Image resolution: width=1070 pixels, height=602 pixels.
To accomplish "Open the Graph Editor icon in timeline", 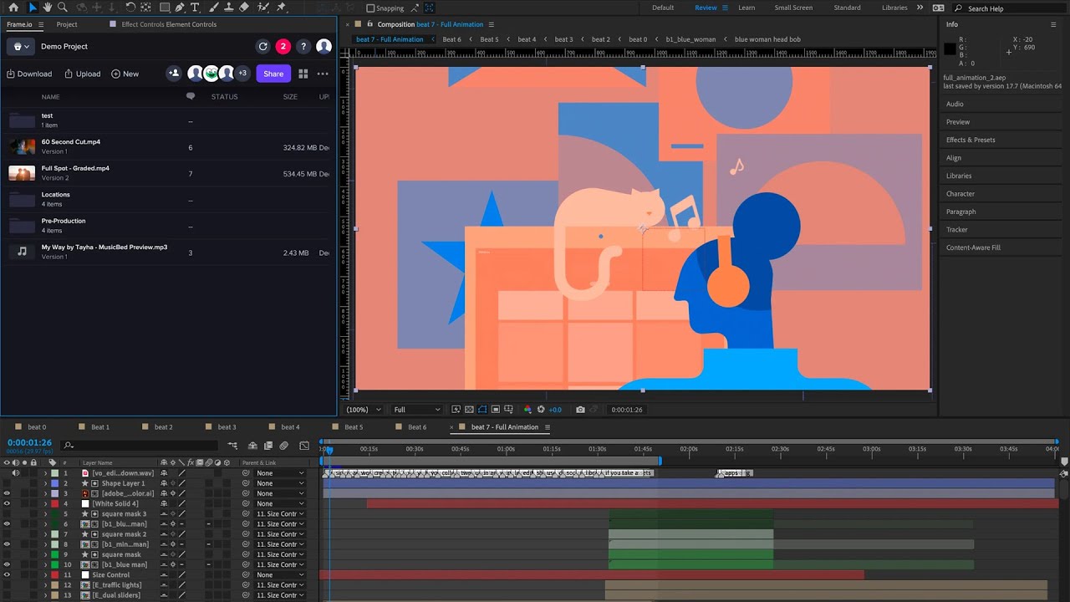I will click(x=304, y=446).
